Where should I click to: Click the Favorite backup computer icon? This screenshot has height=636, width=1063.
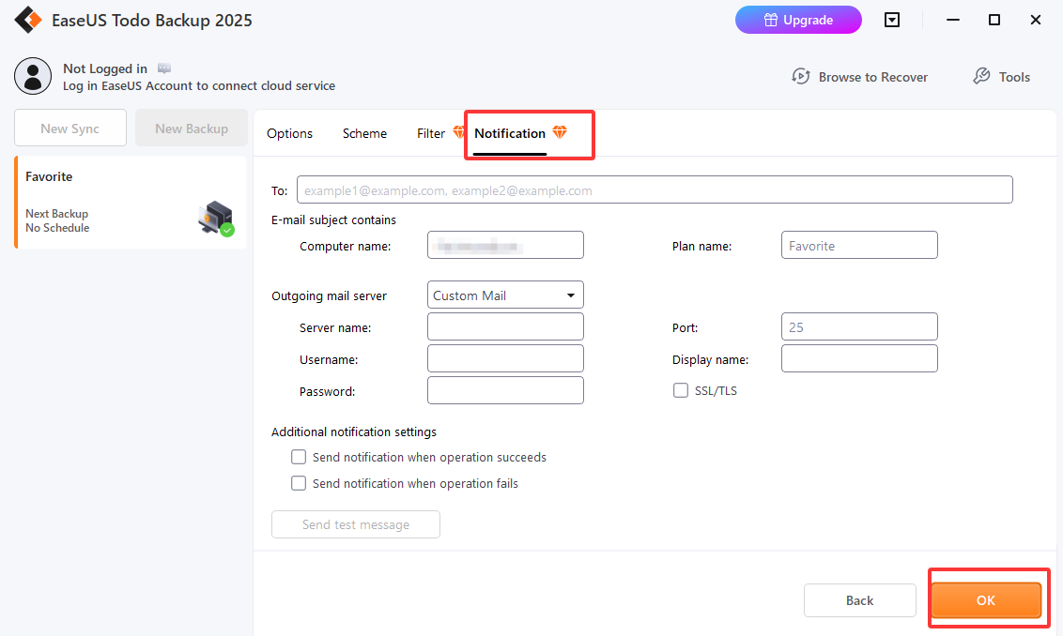coord(216,218)
